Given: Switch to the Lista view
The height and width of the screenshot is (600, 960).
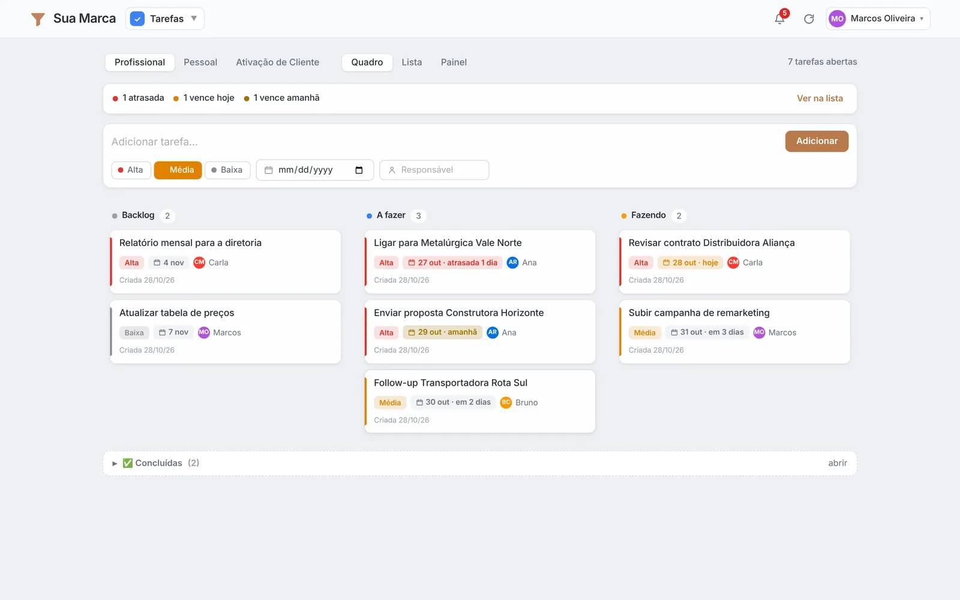Looking at the screenshot, I should click(x=412, y=62).
